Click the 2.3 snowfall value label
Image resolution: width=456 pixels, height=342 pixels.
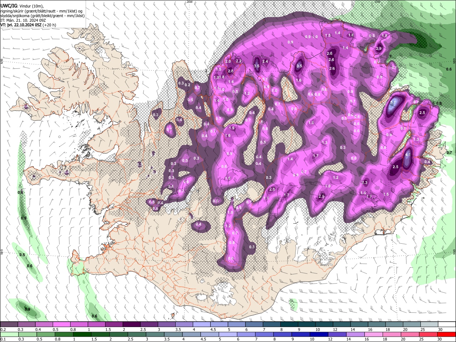[x=364, y=182]
